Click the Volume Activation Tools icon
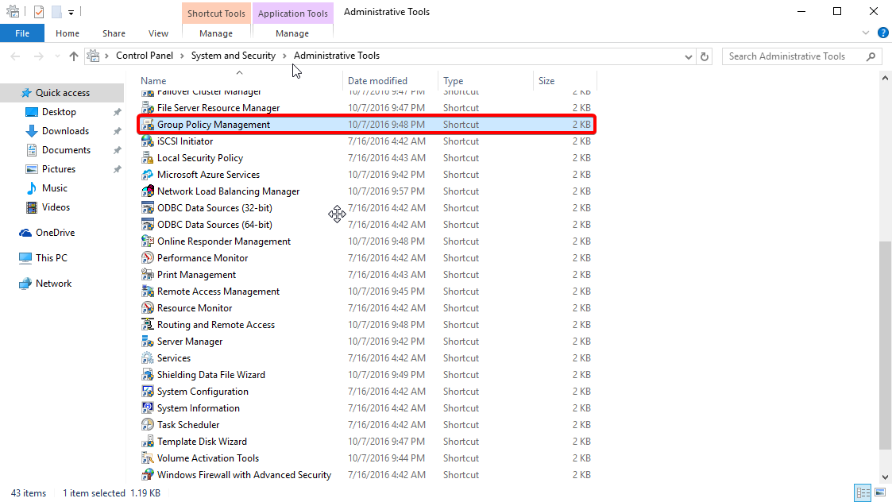 coord(147,458)
